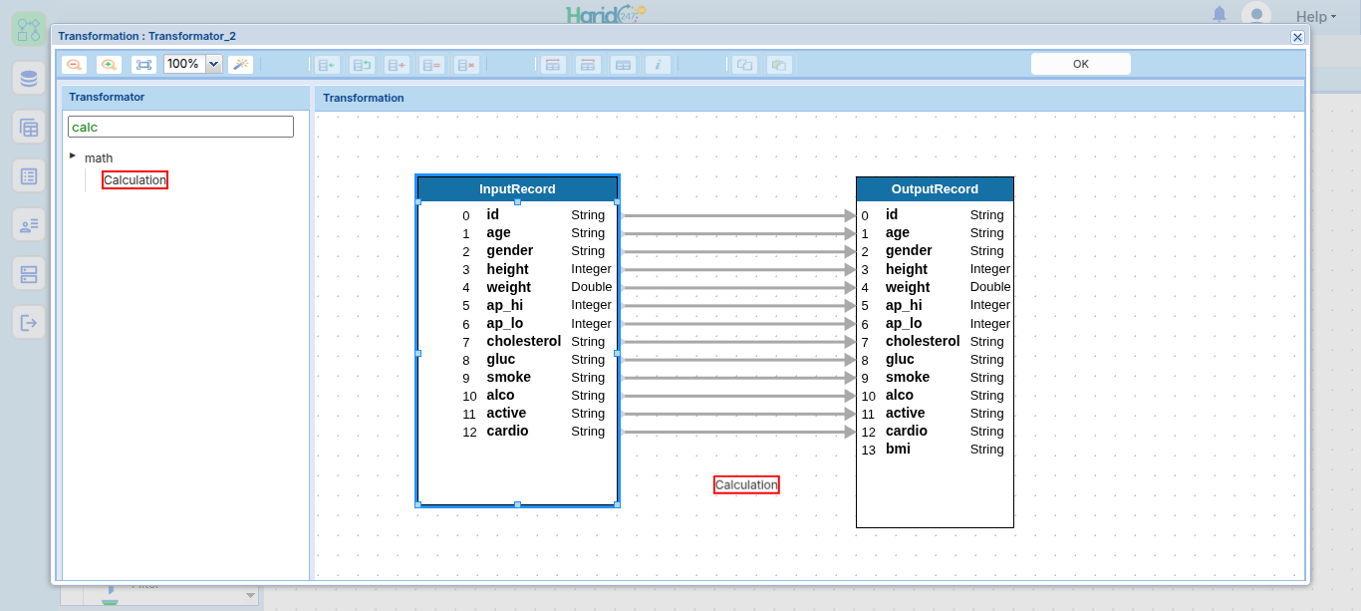
Task: Click the record icon with red equals sign
Action: [x=432, y=65]
